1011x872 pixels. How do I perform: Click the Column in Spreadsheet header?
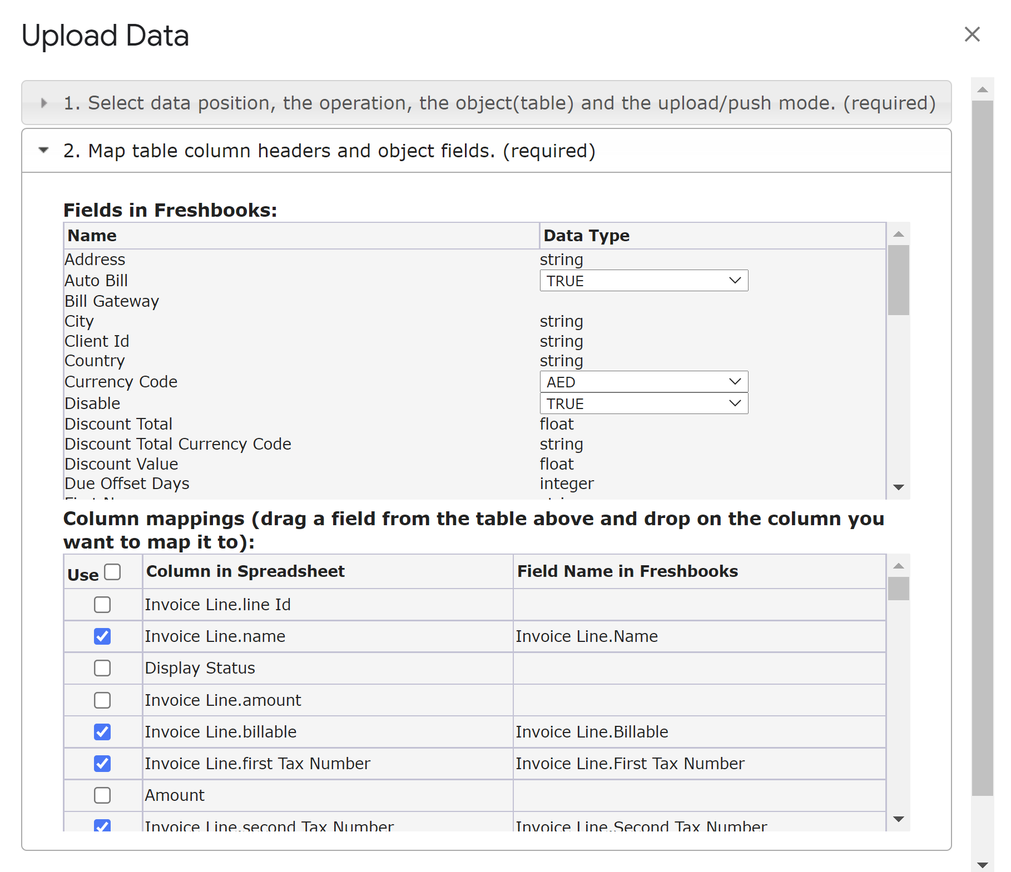[x=328, y=571]
